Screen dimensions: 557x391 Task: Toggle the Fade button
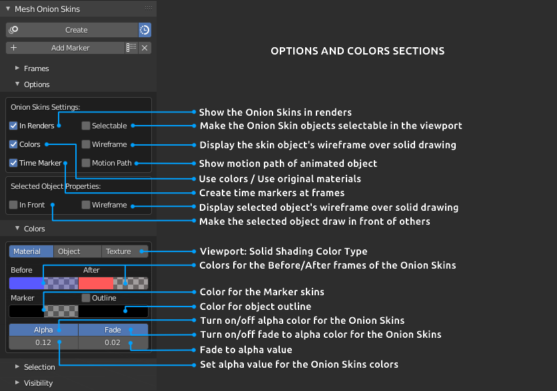point(113,330)
